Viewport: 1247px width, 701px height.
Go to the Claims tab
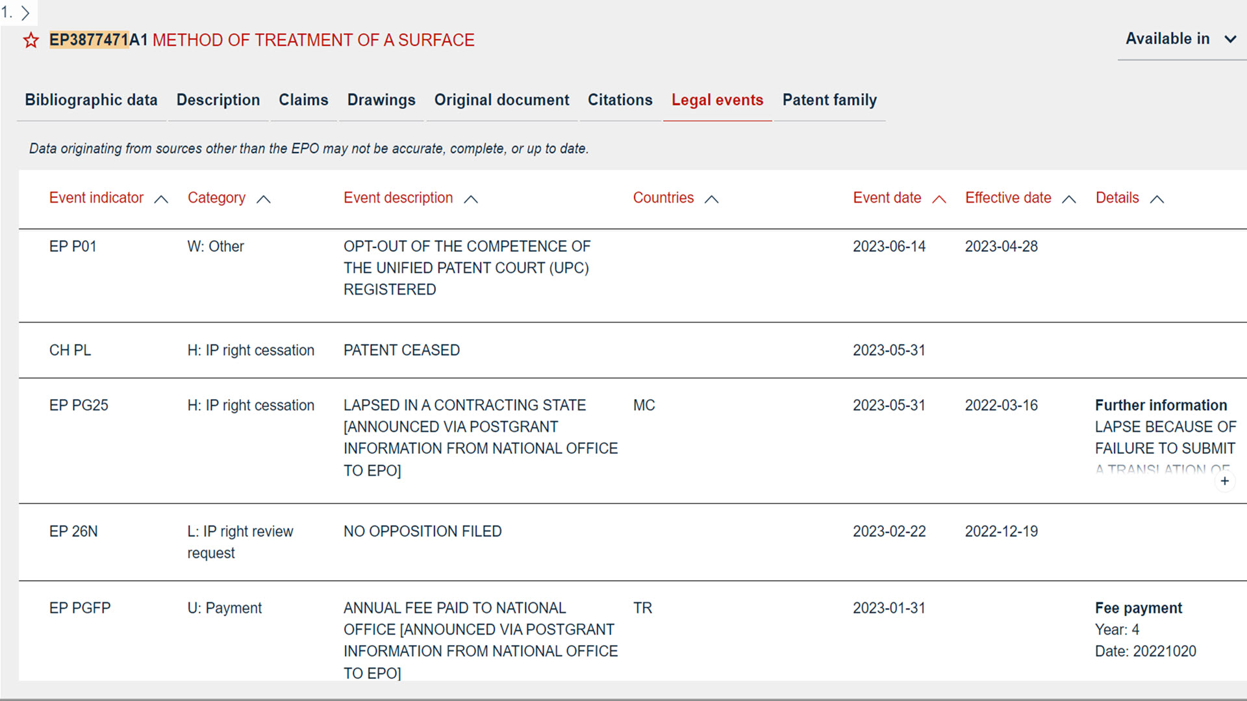point(303,100)
